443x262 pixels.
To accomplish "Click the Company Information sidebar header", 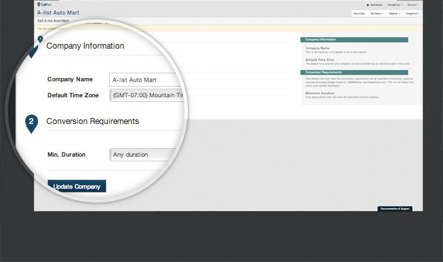I will click(x=354, y=39).
